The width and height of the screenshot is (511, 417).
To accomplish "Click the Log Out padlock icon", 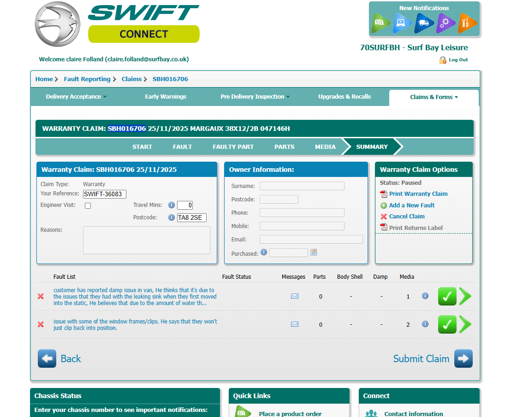I will (x=443, y=60).
